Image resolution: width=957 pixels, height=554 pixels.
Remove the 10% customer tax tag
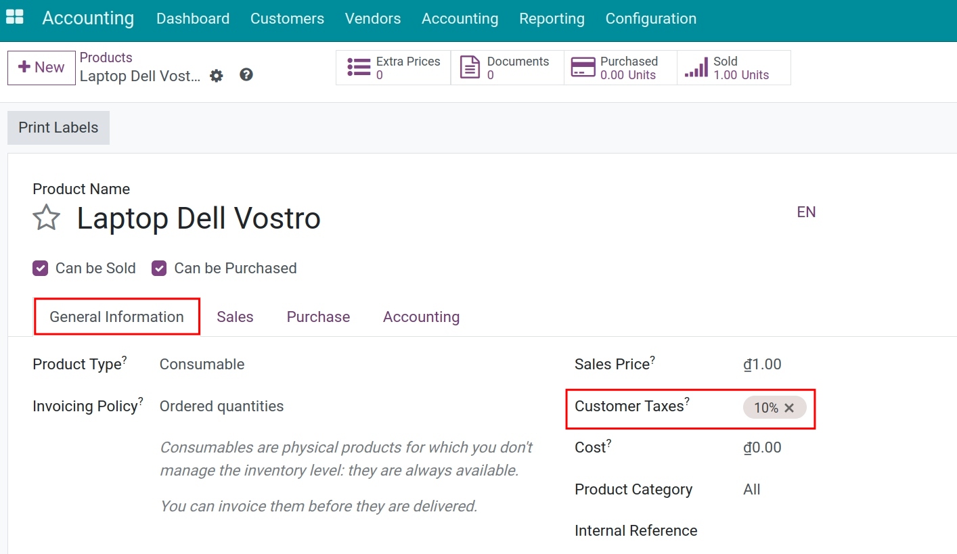coord(789,408)
